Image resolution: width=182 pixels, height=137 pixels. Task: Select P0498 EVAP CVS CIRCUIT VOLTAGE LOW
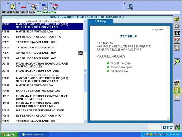point(42,91)
